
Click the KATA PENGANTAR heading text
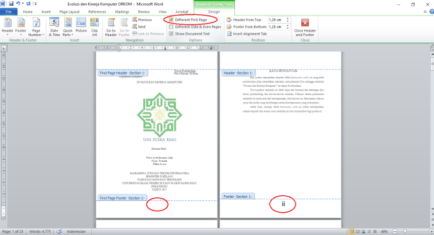click(x=283, y=71)
